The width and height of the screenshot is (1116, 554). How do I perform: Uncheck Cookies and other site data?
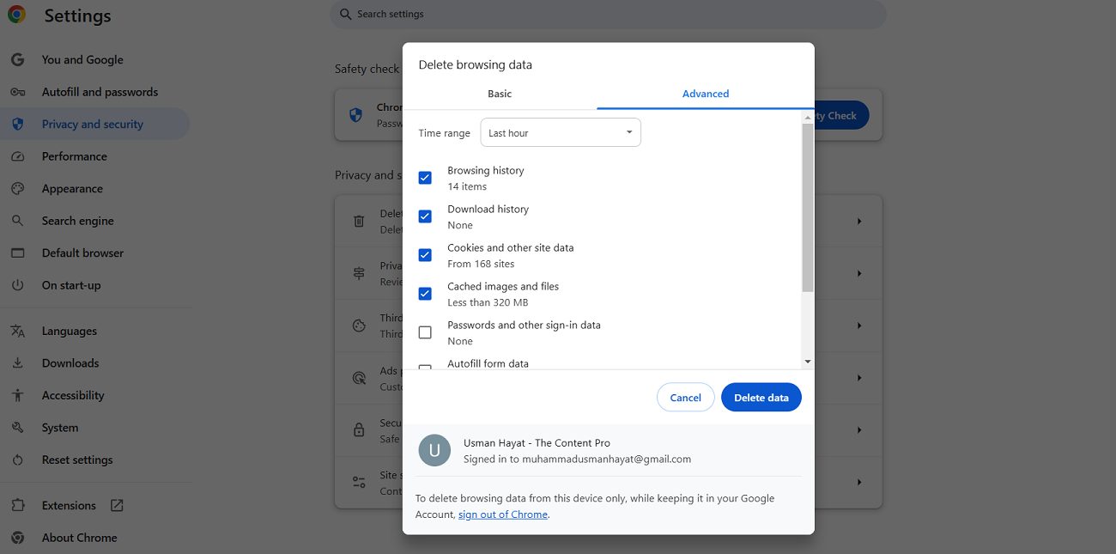coord(425,254)
